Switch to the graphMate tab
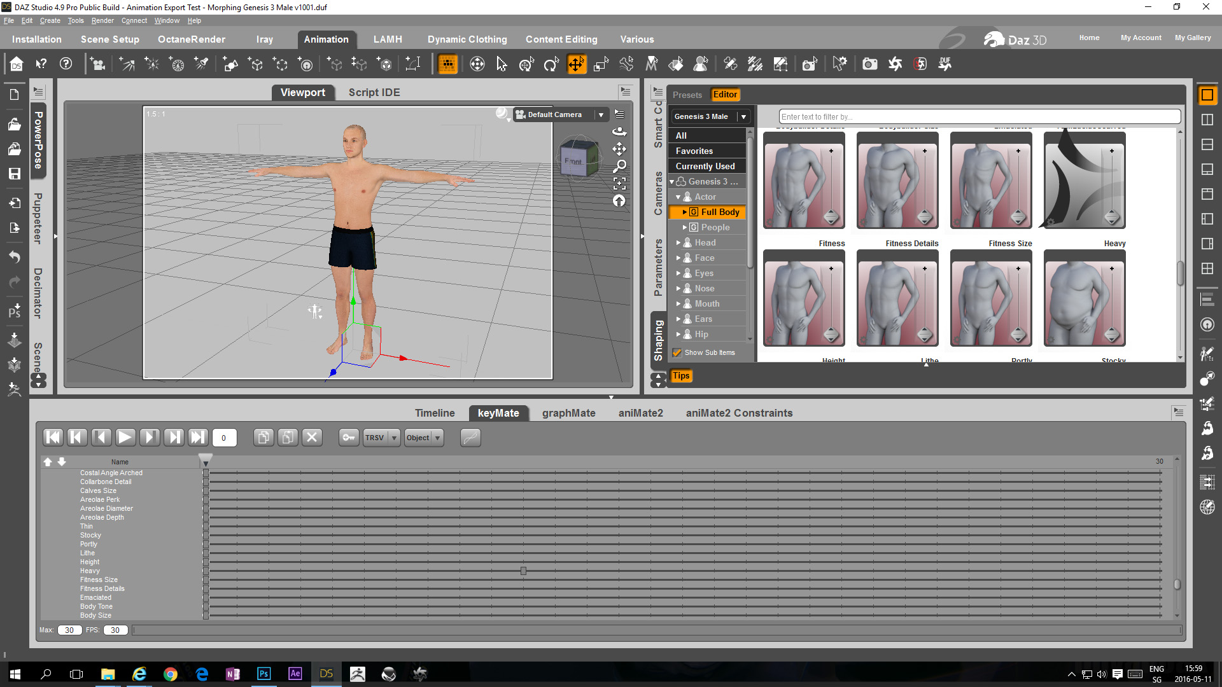This screenshot has height=687, width=1222. pos(568,413)
